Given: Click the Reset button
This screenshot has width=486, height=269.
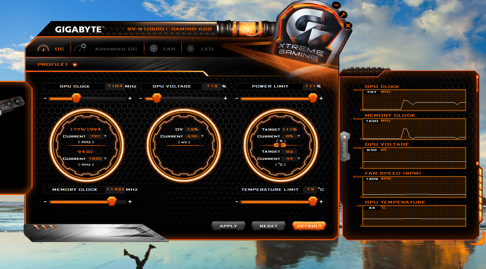Looking at the screenshot, I should click(x=269, y=226).
